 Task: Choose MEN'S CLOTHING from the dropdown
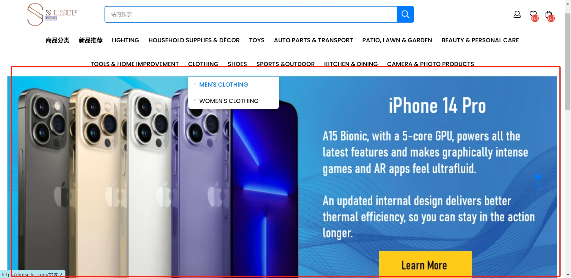224,85
